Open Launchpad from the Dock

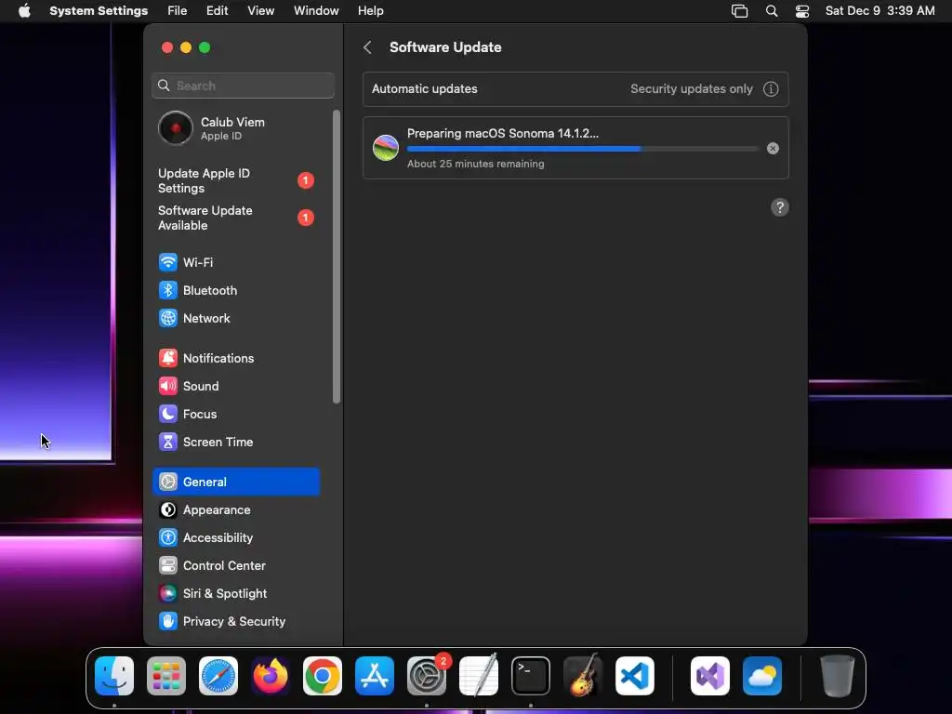coord(166,676)
